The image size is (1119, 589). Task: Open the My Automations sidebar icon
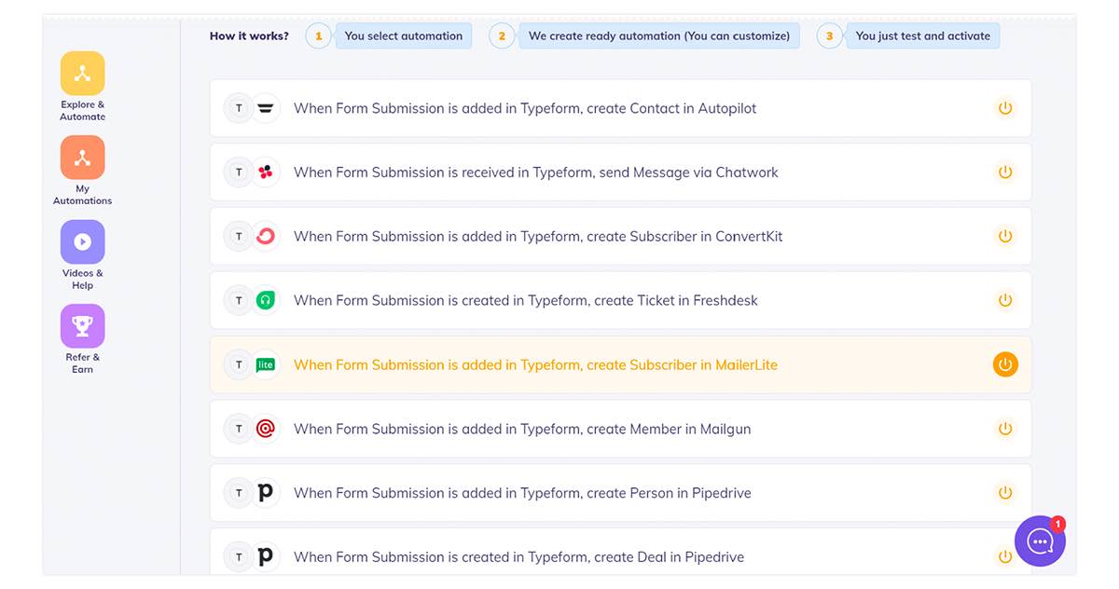[82, 158]
